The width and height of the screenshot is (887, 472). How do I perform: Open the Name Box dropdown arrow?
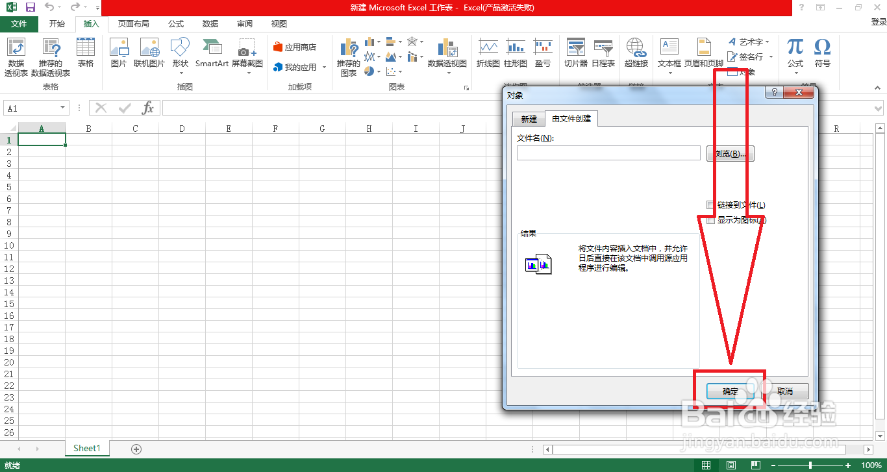(x=62, y=108)
